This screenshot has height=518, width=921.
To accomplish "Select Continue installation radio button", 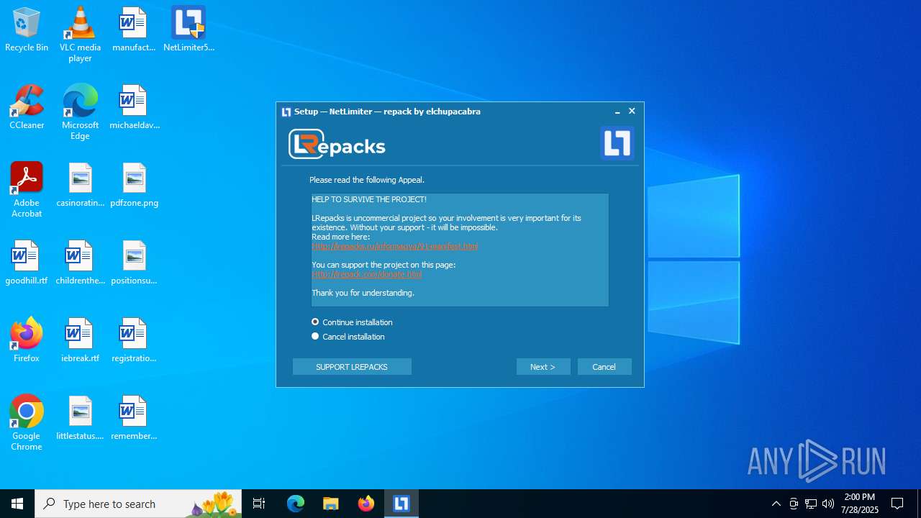I will 315,322.
